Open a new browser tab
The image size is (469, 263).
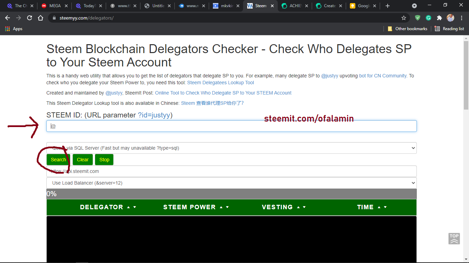pos(388,6)
